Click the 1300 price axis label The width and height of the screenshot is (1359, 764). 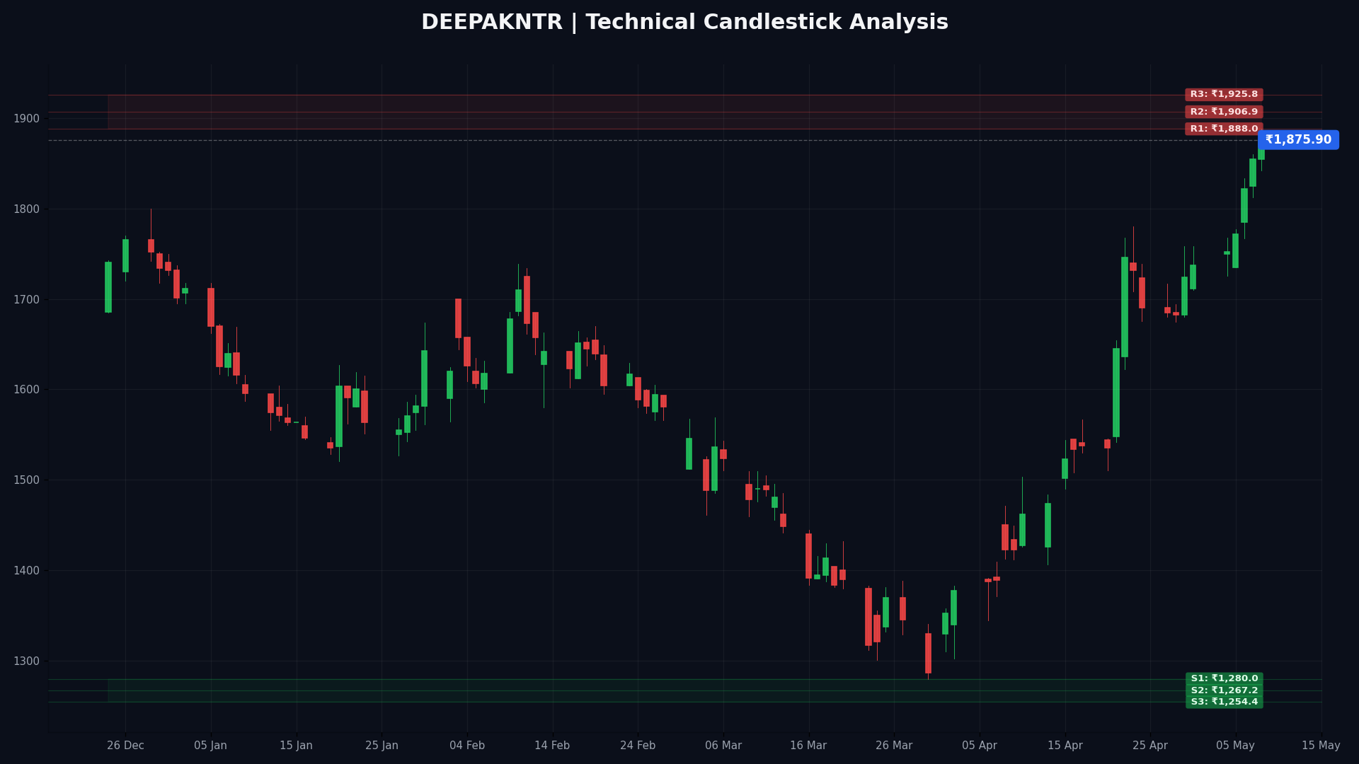27,661
